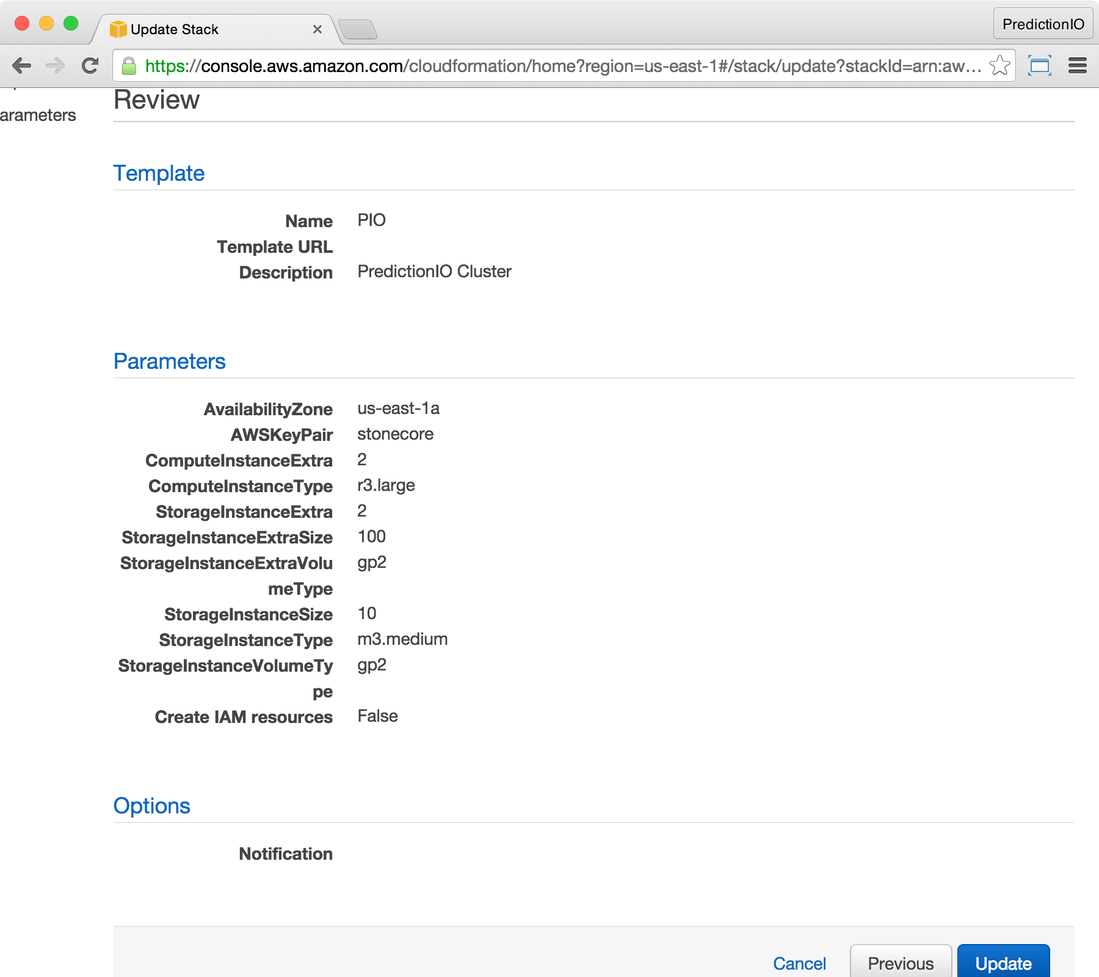Click the Options section heading
This screenshot has height=977, width=1099.
151,806
